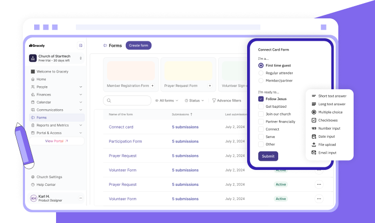
Task: Open the Participation Form link
Action: coord(125,141)
